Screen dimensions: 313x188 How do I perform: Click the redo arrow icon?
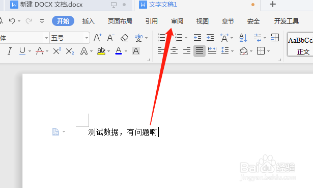coord(29,21)
